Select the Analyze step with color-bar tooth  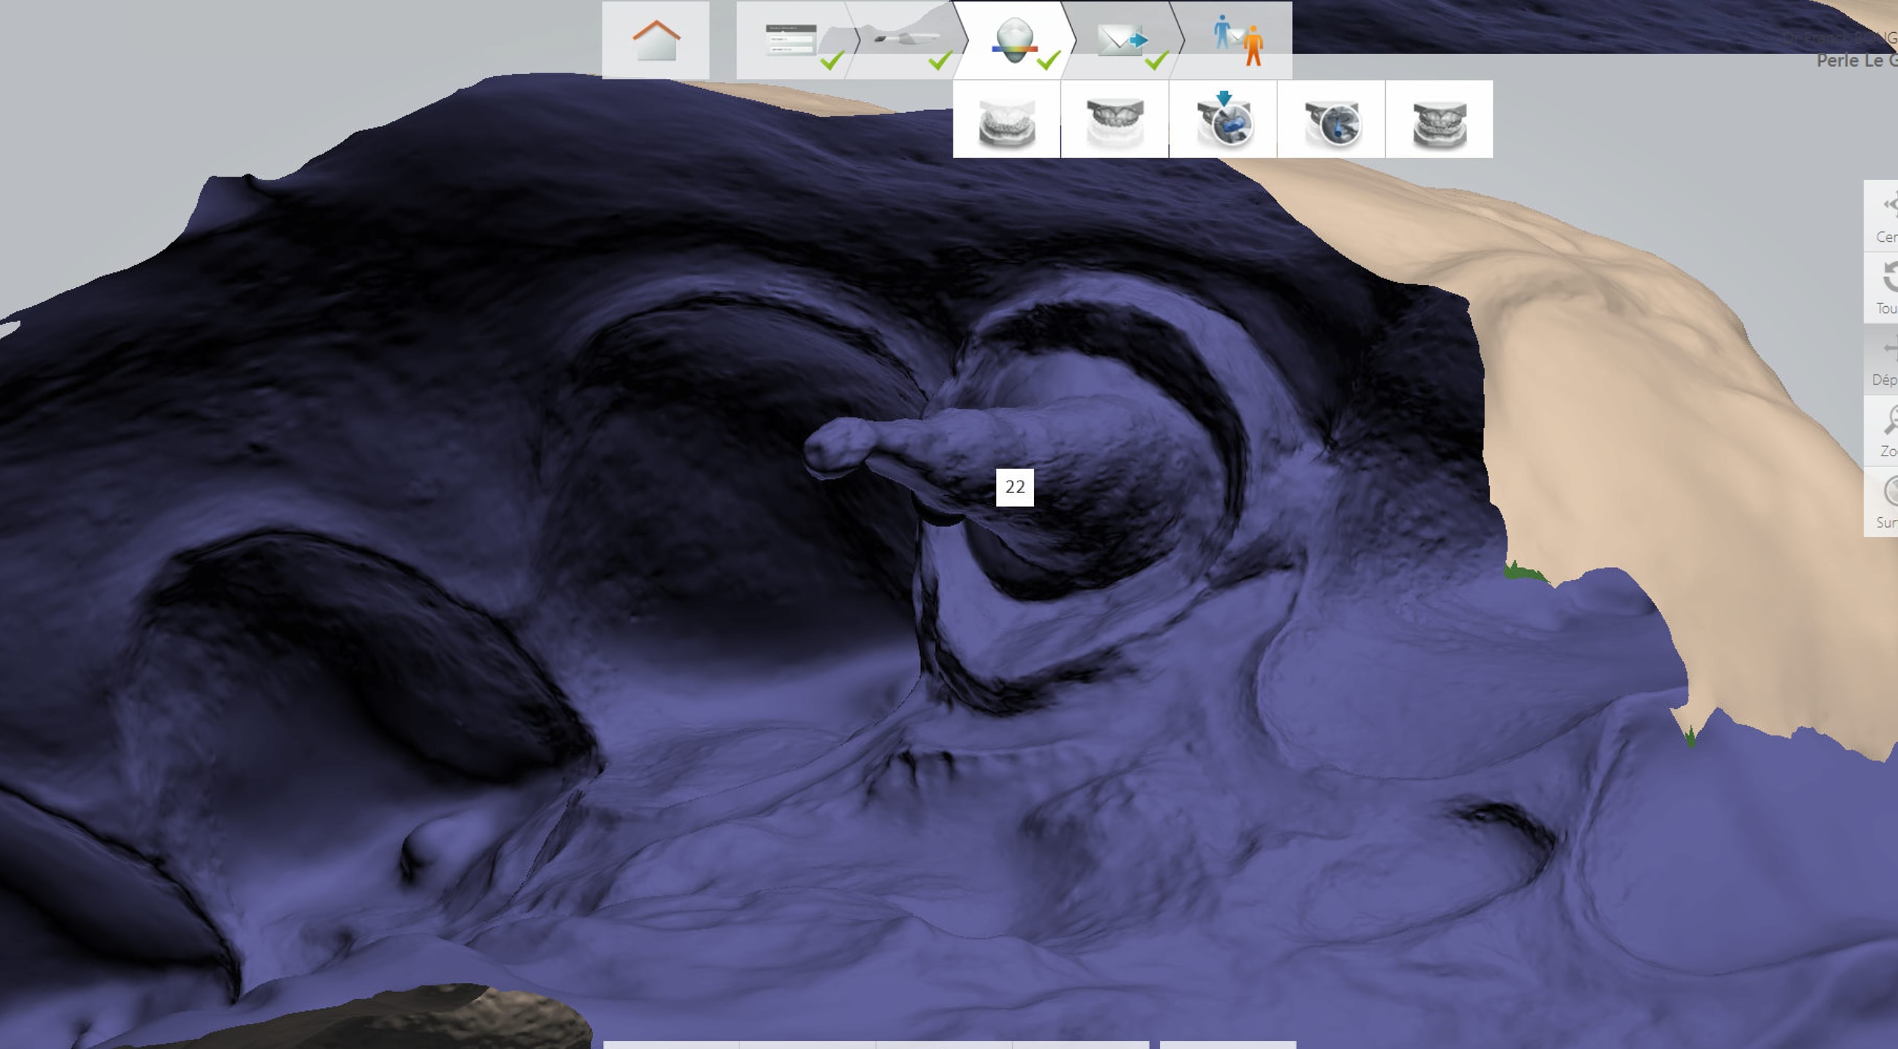pyautogui.click(x=1013, y=40)
